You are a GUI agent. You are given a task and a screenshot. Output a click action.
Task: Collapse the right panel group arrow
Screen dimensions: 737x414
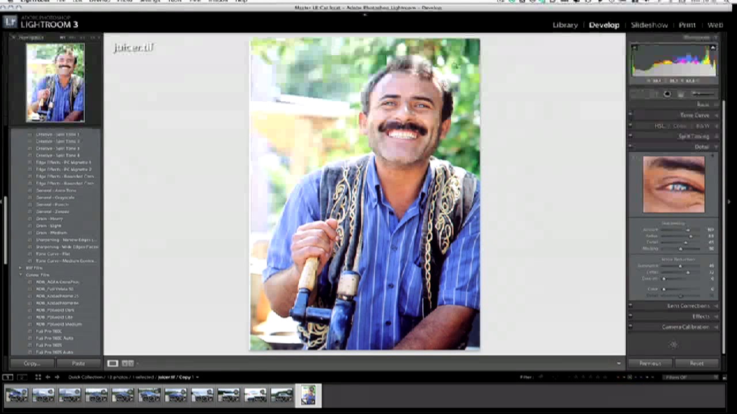730,201
